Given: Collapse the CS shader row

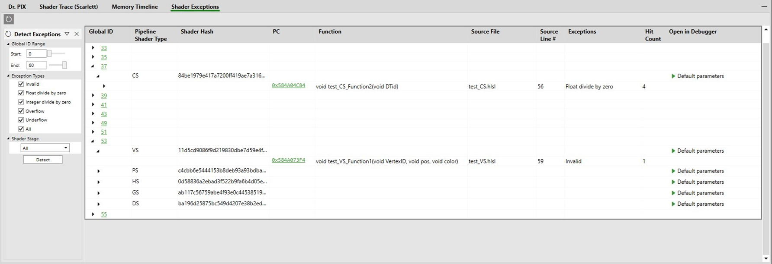Looking at the screenshot, I should pyautogui.click(x=98, y=76).
